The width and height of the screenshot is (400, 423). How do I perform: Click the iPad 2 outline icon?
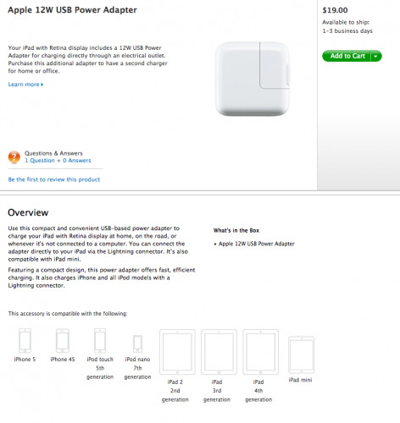177,352
